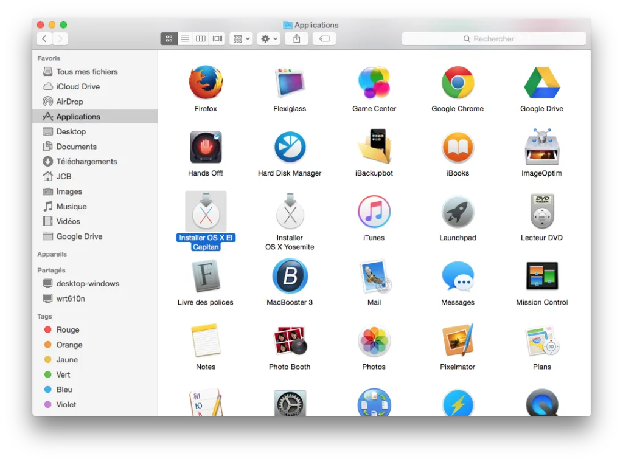This screenshot has width=623, height=462.
Task: Click the Google Drive app icon in the grid
Action: (x=542, y=83)
